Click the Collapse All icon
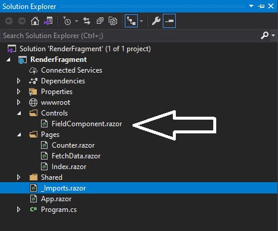Viewport: 278px width, 231px height. tap(100, 21)
